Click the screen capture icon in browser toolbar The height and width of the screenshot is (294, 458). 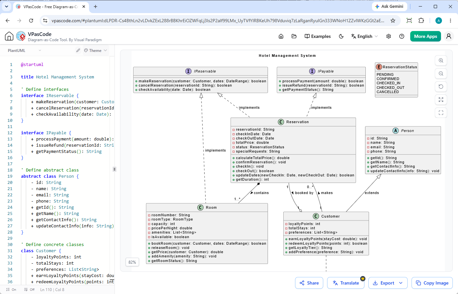coord(409,21)
